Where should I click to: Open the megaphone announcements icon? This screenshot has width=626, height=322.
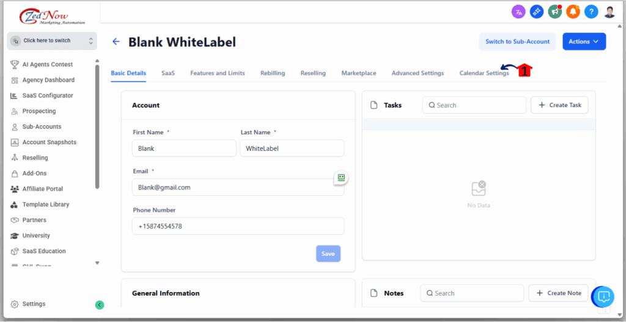click(555, 12)
